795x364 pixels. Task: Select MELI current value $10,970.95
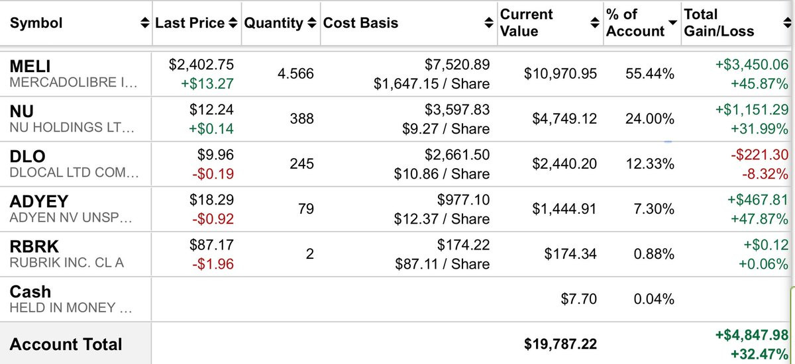coord(560,74)
